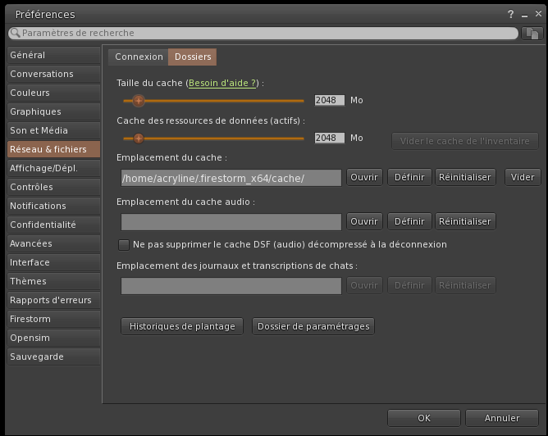Viewport: 548px width, 436px height.
Task: Click Vider to clear the cache
Action: pos(523,177)
